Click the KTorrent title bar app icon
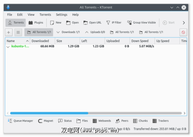 click(x=8, y=8)
